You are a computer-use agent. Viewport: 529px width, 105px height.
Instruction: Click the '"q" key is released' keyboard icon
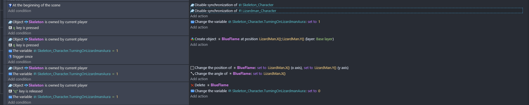click(x=10, y=91)
